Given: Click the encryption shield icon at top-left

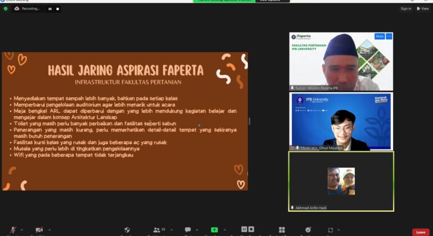Looking at the screenshot, I should coord(6,9).
